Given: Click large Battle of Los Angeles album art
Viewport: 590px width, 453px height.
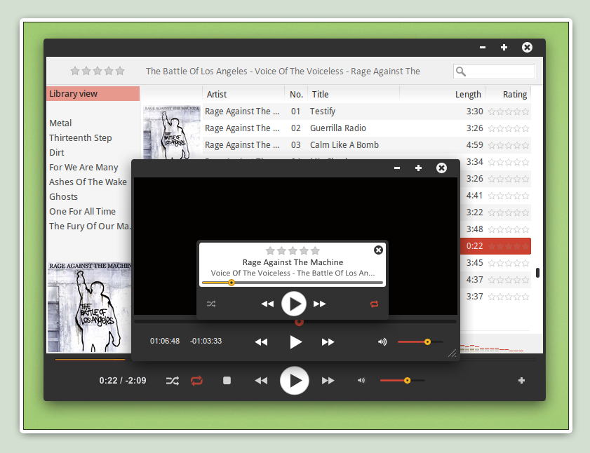Looking at the screenshot, I should click(89, 307).
